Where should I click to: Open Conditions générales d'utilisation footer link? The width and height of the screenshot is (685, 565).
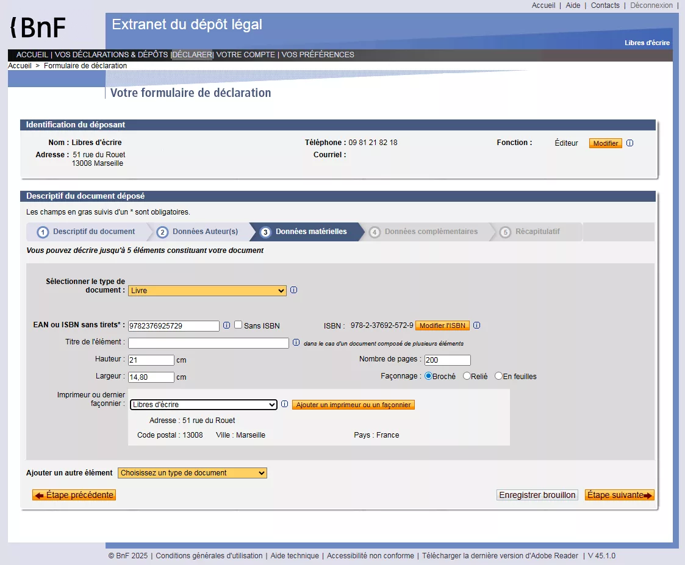coord(209,556)
